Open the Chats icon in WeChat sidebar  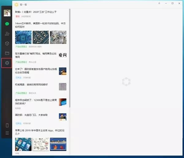[7, 24]
